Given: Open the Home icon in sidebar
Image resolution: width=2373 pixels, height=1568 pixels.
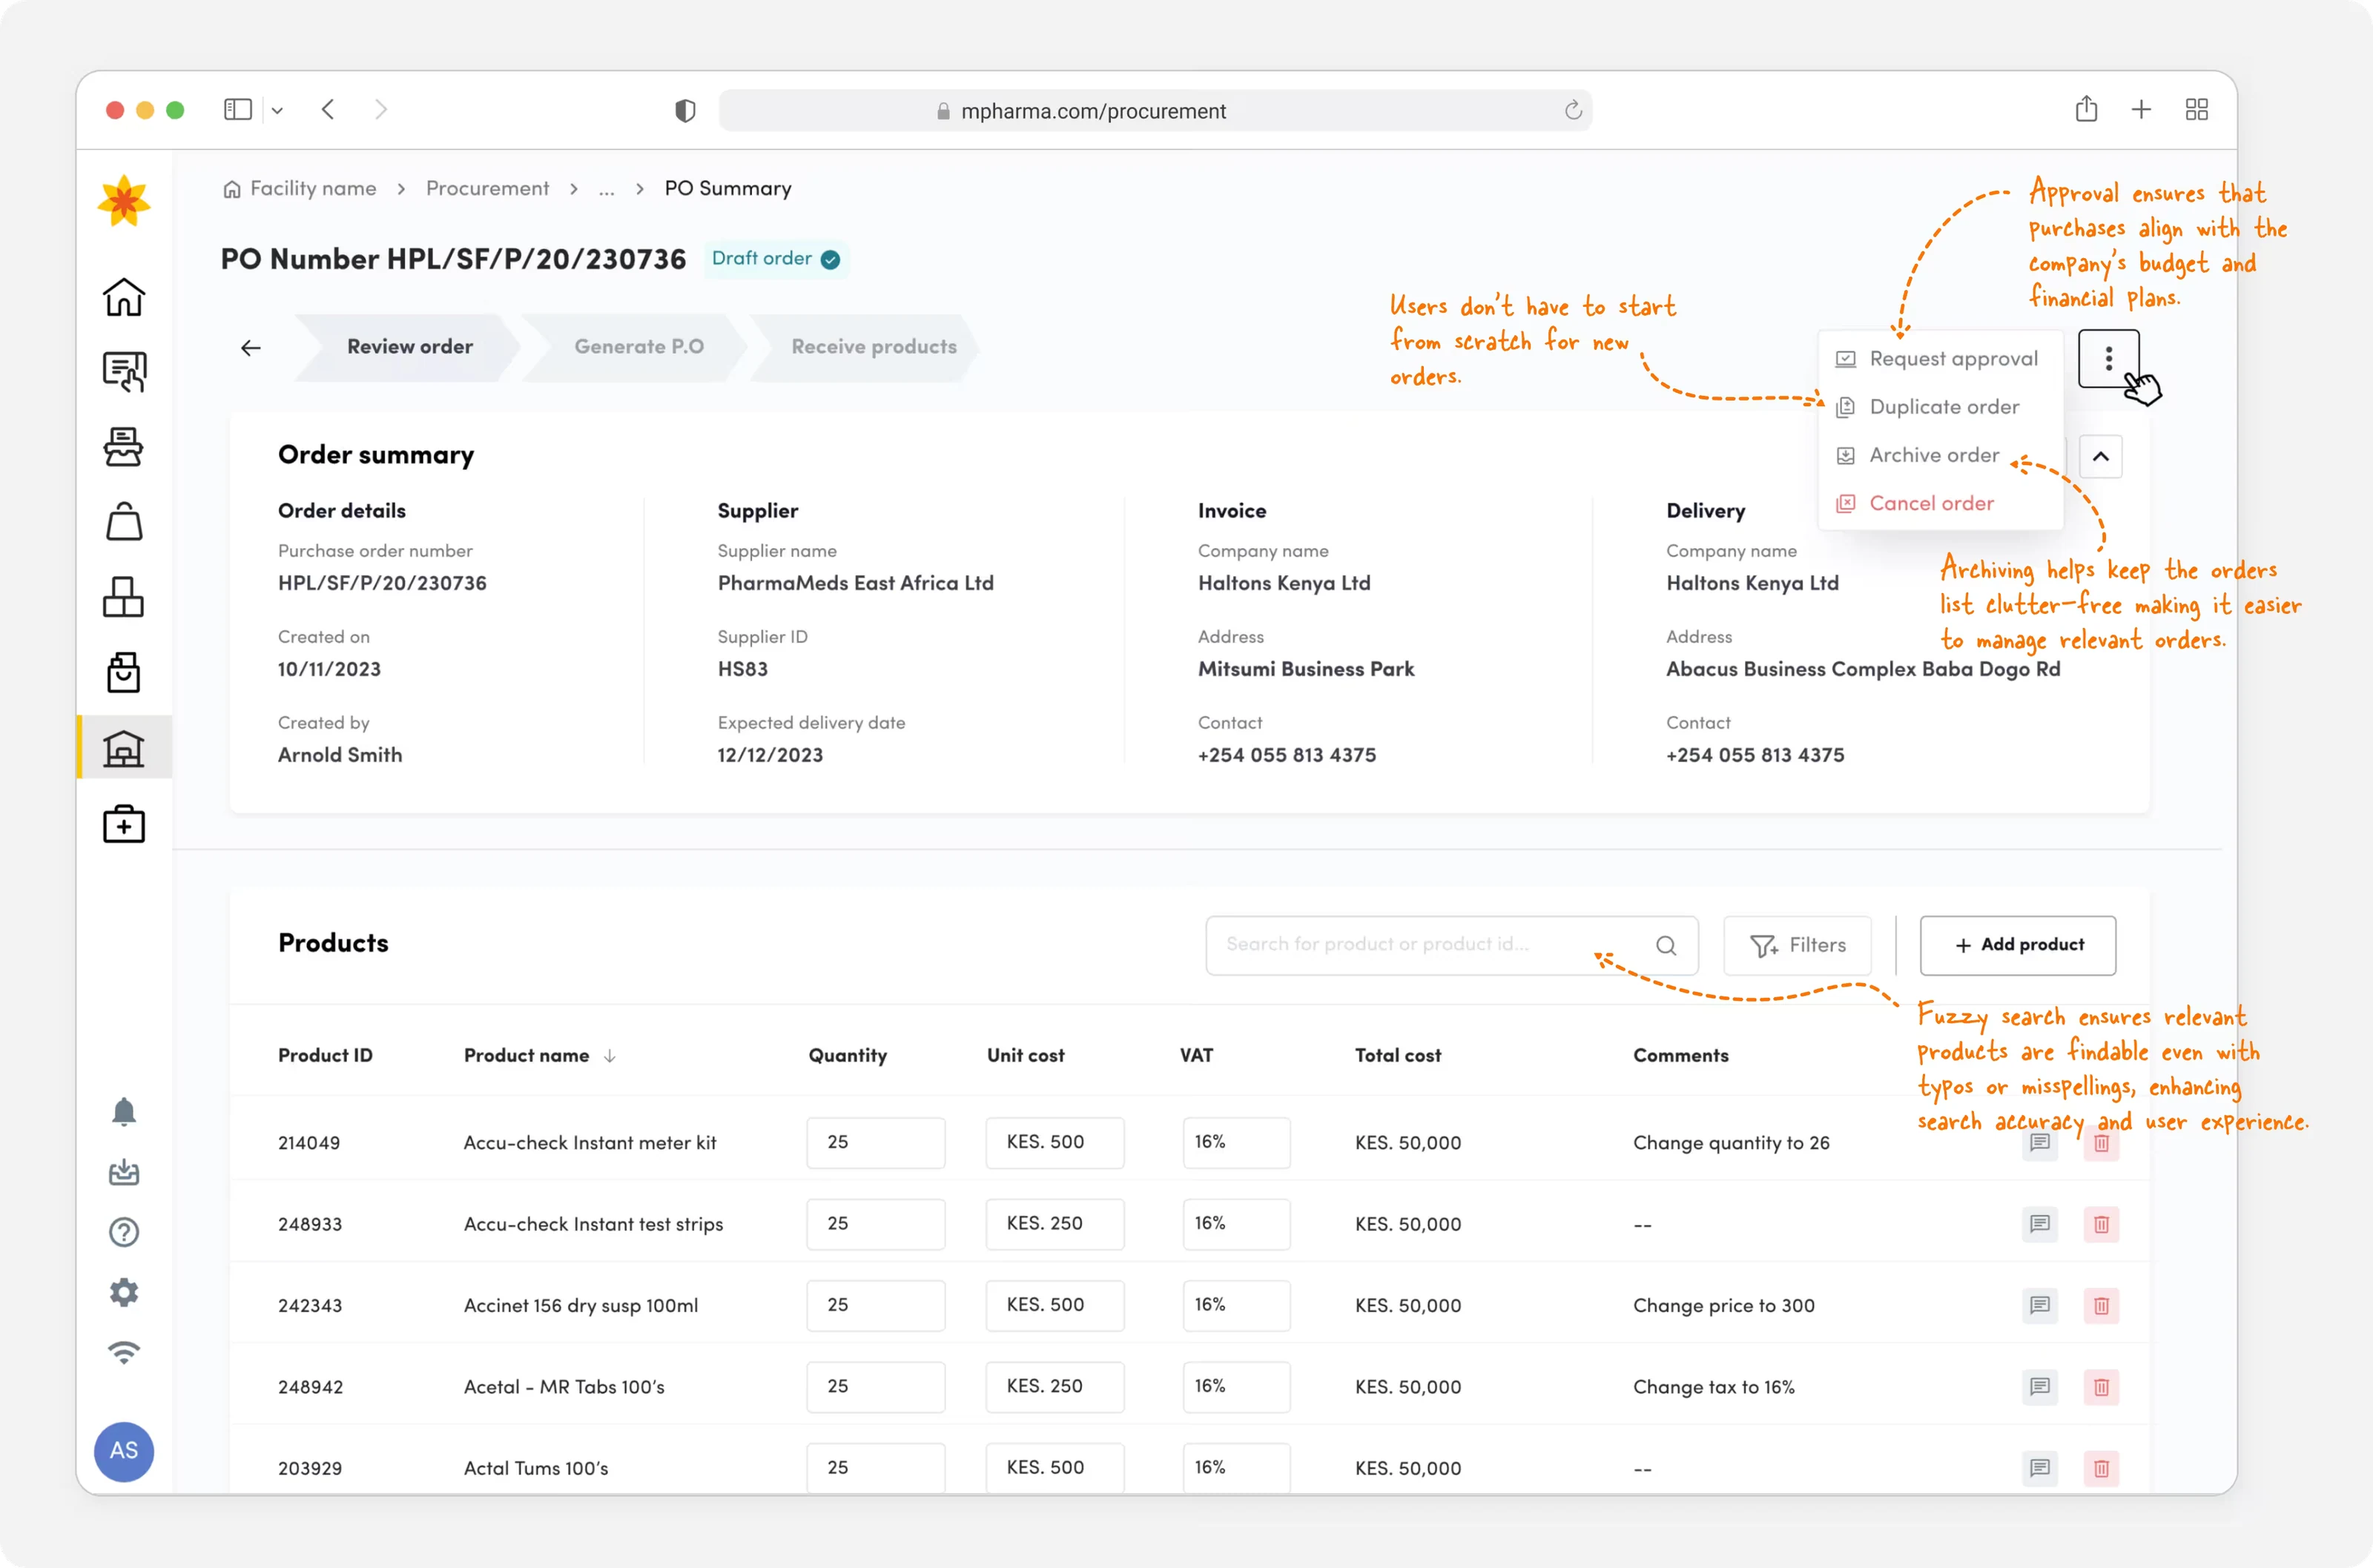Looking at the screenshot, I should 124,297.
